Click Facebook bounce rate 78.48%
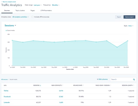The height and width of the screenshot is (106, 138). 81,97
